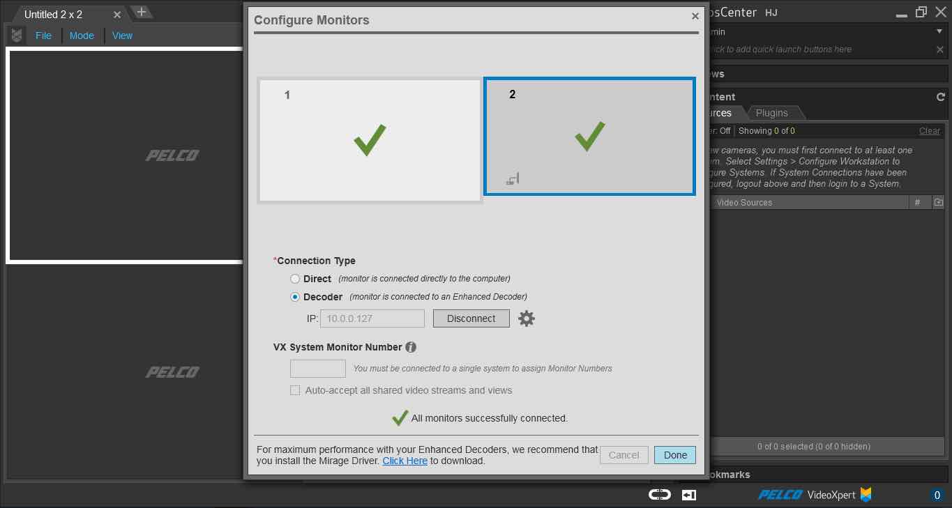Enable auto-accept shared video streams
This screenshot has height=508, width=952.
[x=295, y=390]
